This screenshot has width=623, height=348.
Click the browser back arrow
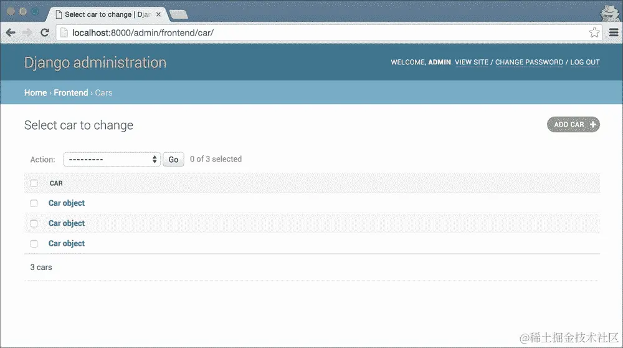(11, 32)
